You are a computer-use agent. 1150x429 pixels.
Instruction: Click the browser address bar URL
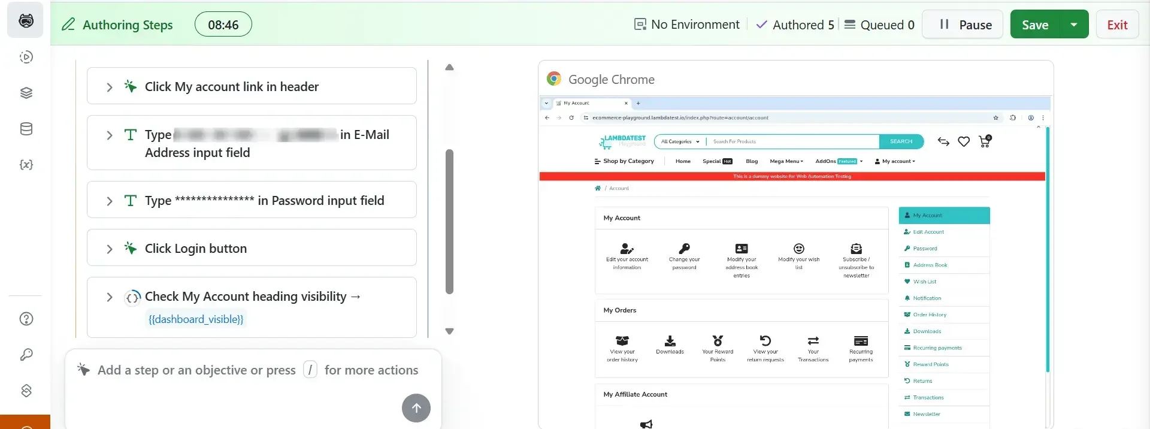coord(680,117)
